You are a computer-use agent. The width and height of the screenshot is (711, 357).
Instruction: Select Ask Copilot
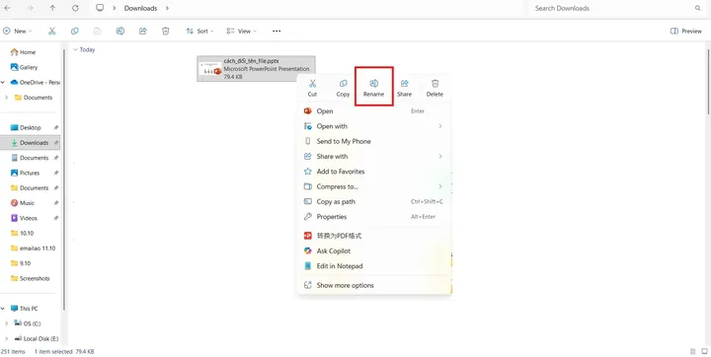374,251
